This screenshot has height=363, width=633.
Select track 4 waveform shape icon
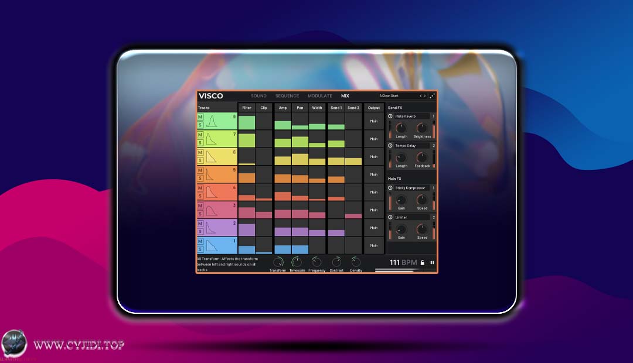click(212, 192)
